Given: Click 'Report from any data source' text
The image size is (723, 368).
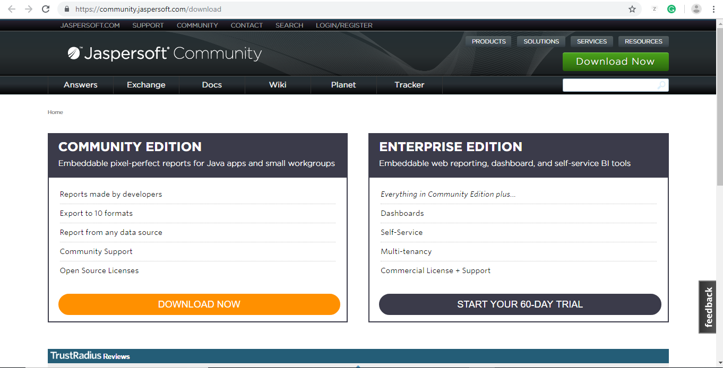Looking at the screenshot, I should pyautogui.click(x=111, y=232).
